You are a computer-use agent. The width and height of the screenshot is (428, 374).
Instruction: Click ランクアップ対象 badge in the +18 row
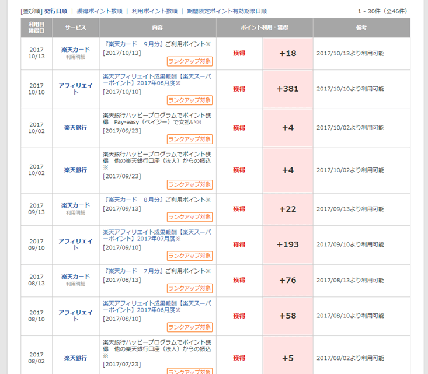pos(190,61)
